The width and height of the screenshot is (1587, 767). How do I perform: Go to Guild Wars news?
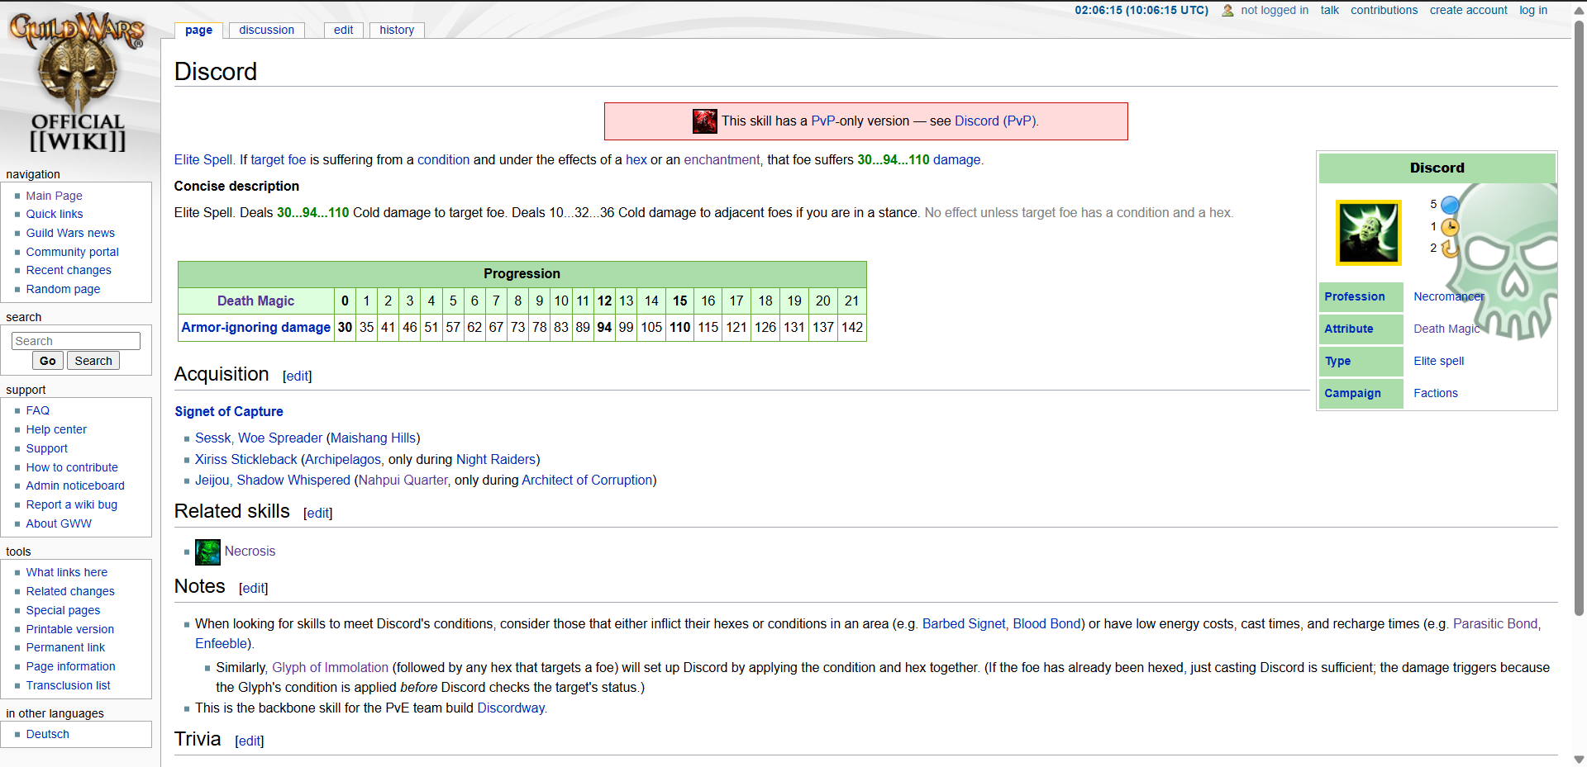click(70, 233)
